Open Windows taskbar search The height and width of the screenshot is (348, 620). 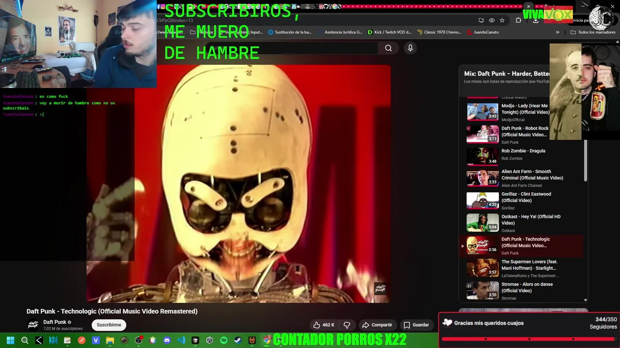pos(25,340)
